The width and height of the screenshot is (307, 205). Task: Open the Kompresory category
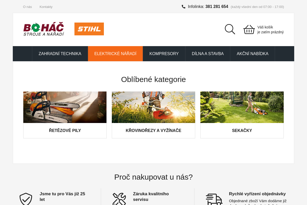coord(164,54)
